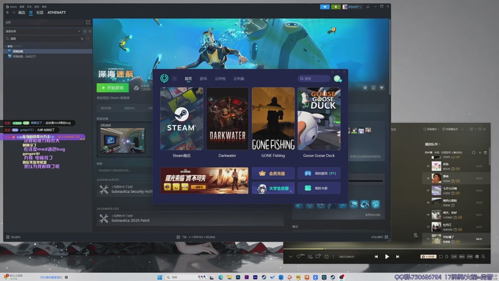Expand the library filter dropdown in Steam
Image resolution: width=499 pixels, height=281 pixels.
click(x=79, y=31)
